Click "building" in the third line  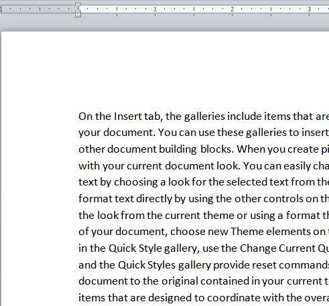click(x=178, y=149)
